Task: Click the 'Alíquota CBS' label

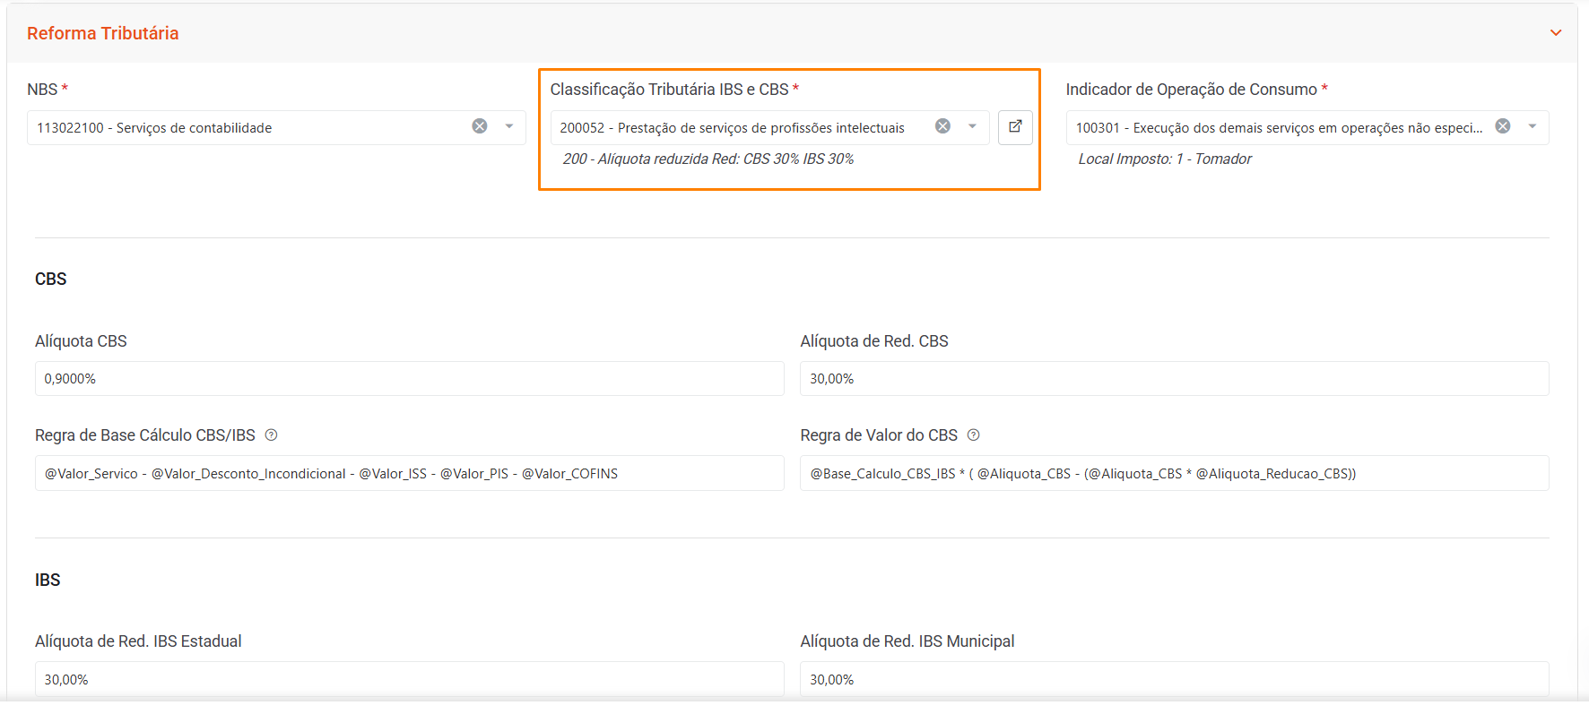Action: 81,341
